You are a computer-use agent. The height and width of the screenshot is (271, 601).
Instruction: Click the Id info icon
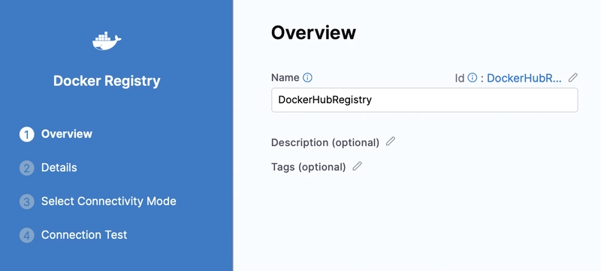tap(473, 78)
